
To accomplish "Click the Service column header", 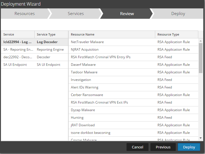I will [18, 34].
